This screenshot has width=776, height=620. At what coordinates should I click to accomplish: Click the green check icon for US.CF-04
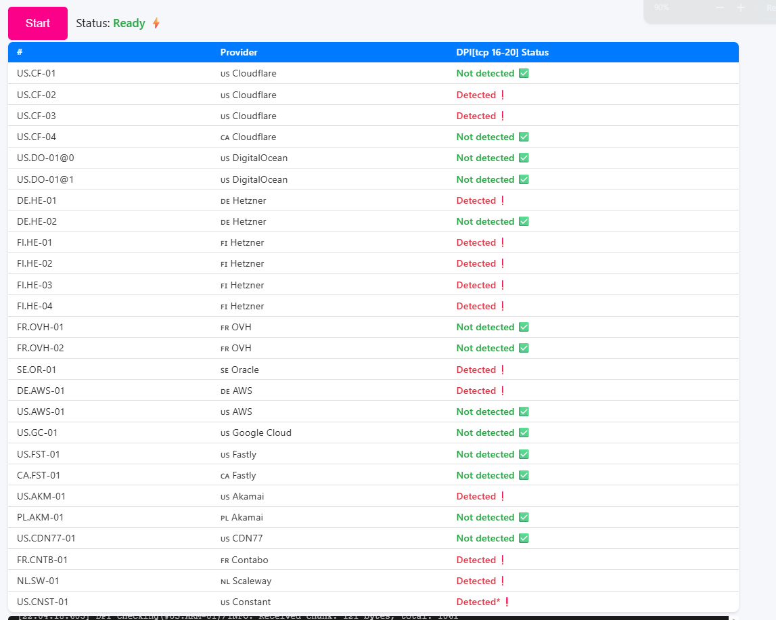[x=524, y=137]
